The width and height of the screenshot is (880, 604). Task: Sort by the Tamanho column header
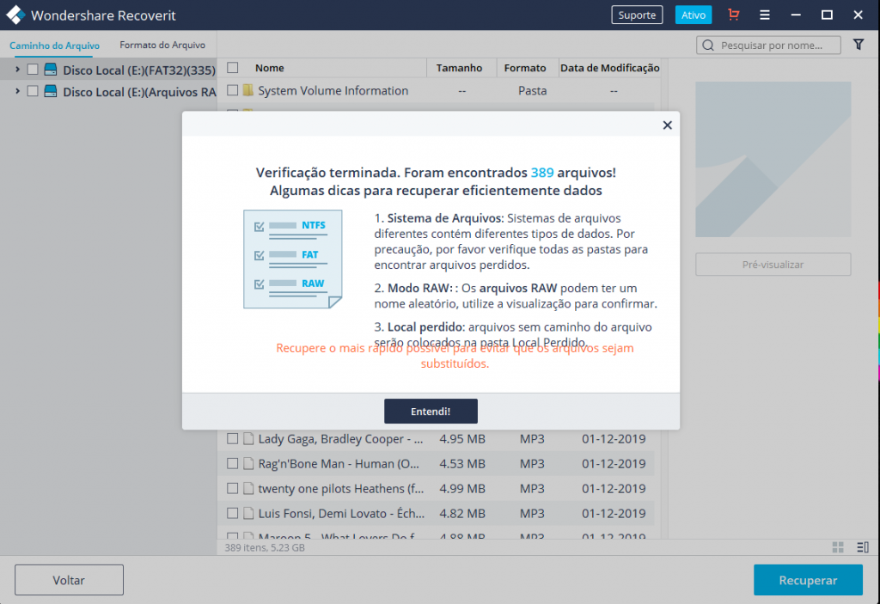point(459,68)
